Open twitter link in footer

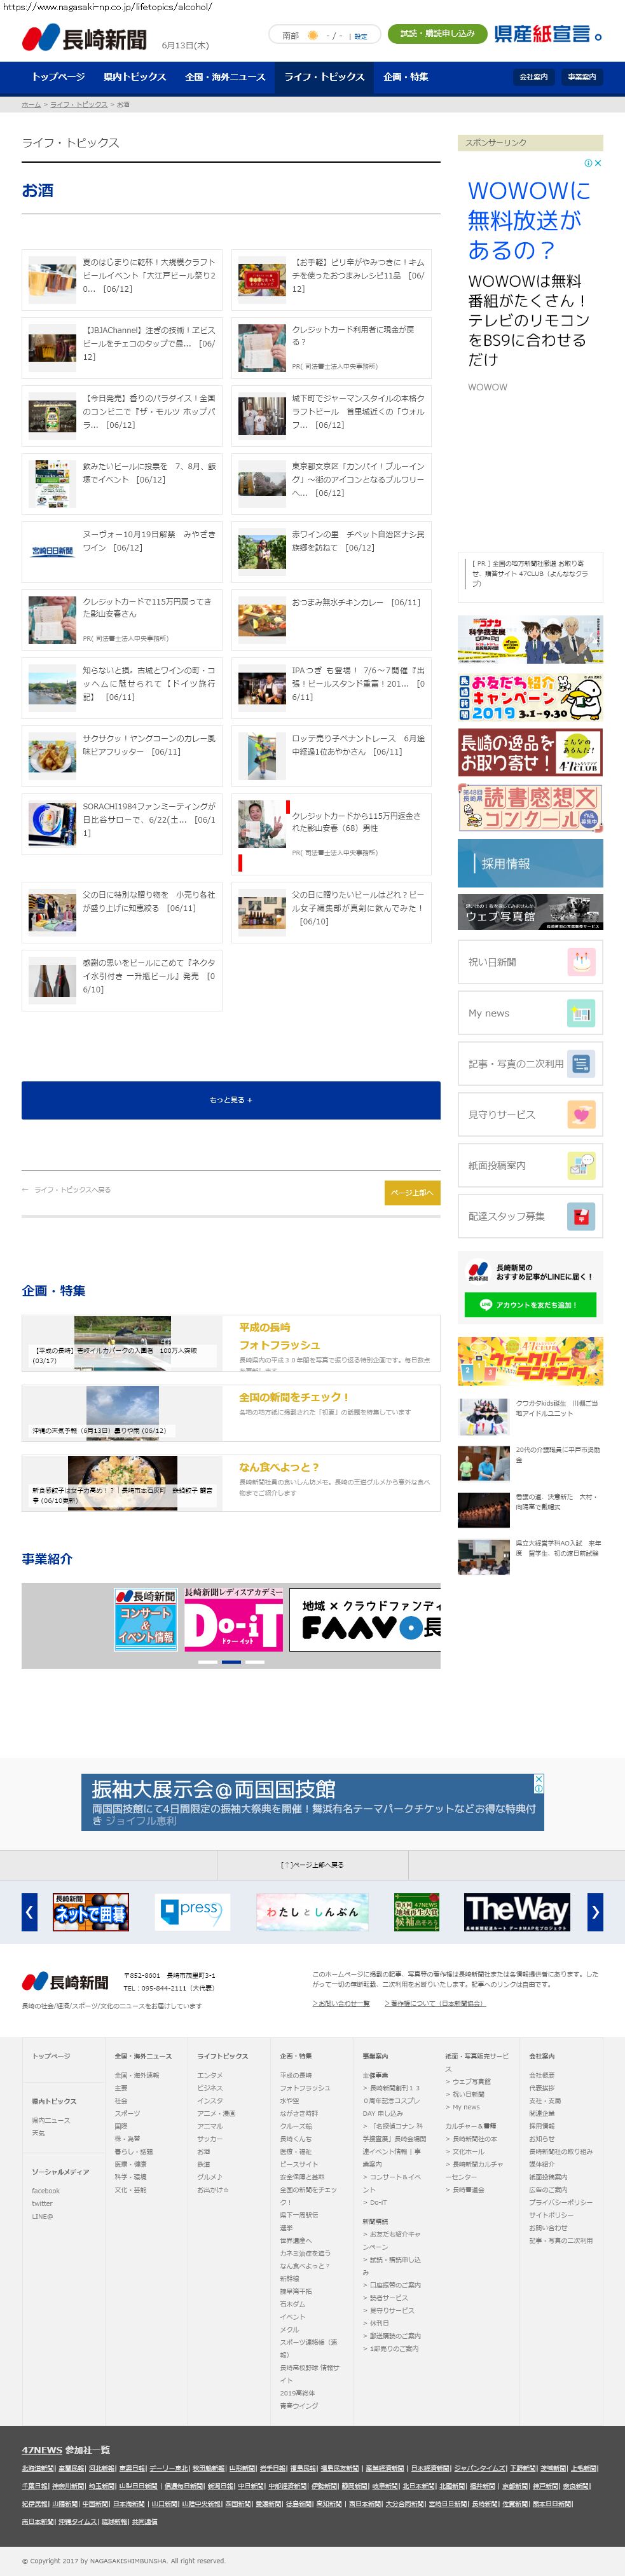point(42,2203)
